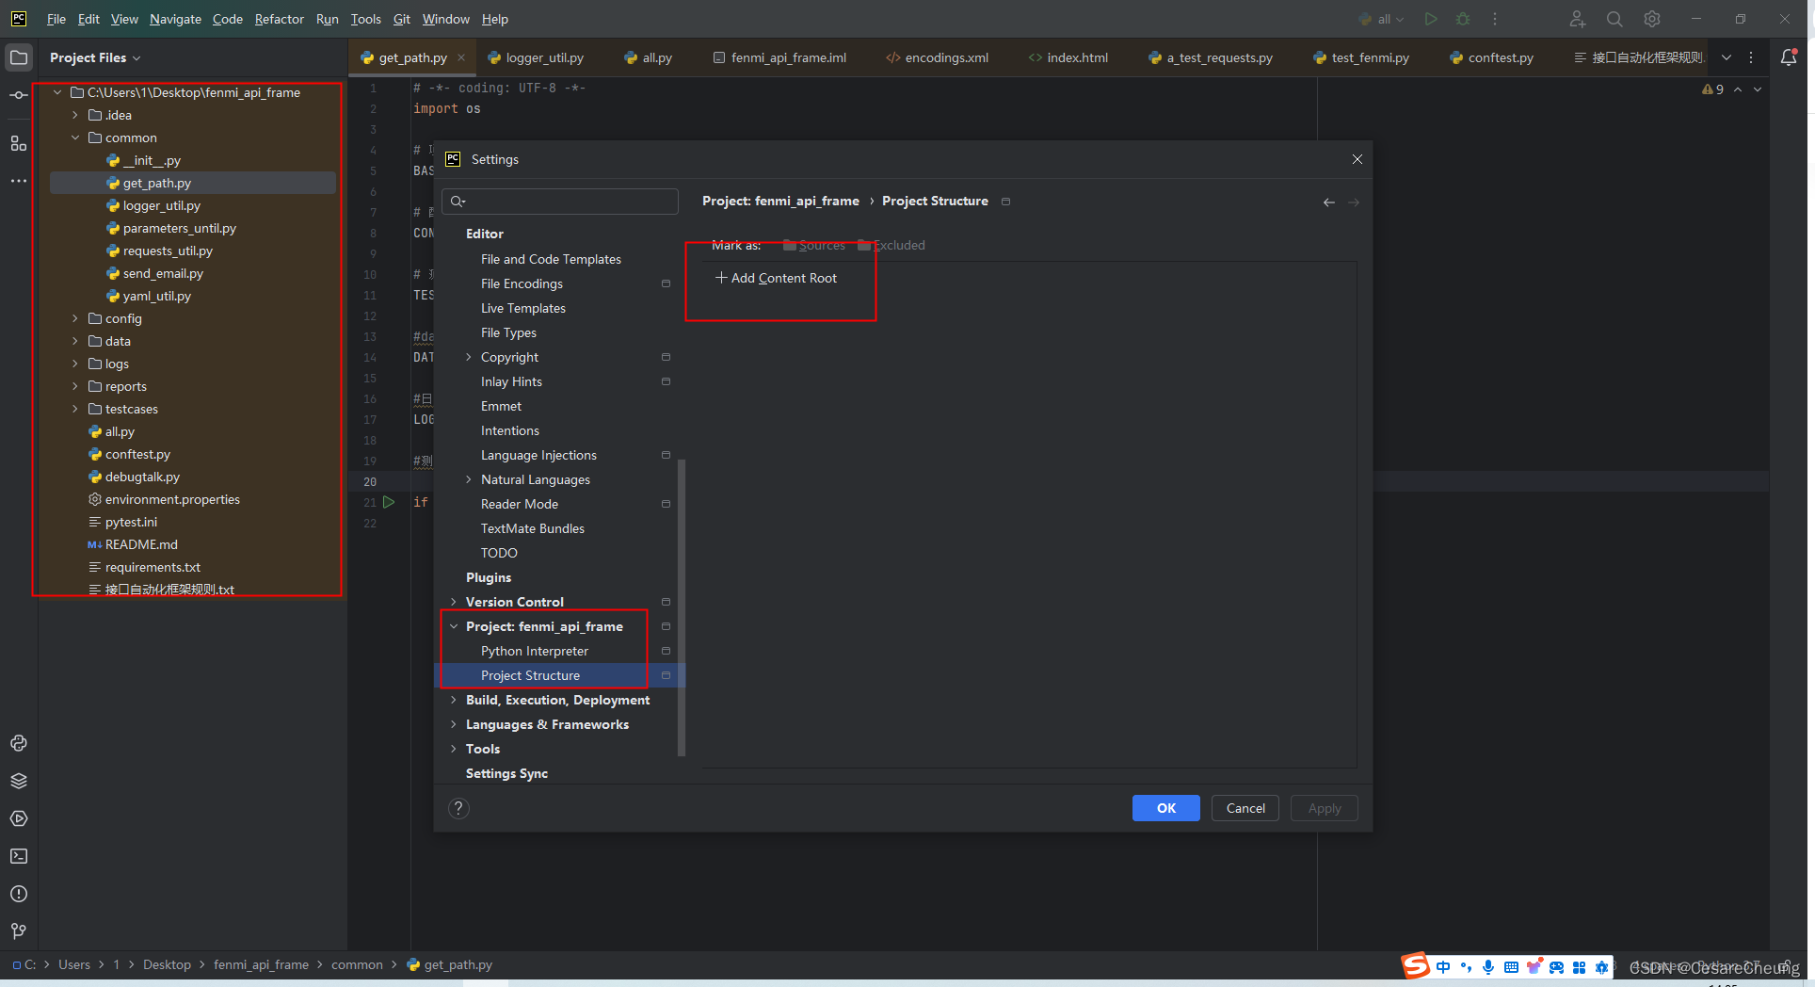Screen dimensions: 1815x987
Task: Open the Git tool window icon
Action: 19,931
